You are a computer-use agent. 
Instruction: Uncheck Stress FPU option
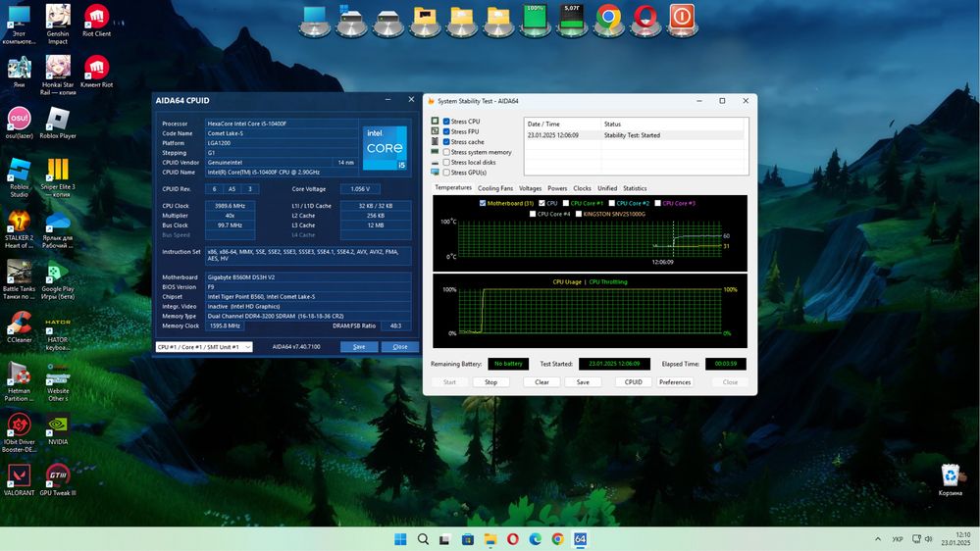tap(446, 131)
